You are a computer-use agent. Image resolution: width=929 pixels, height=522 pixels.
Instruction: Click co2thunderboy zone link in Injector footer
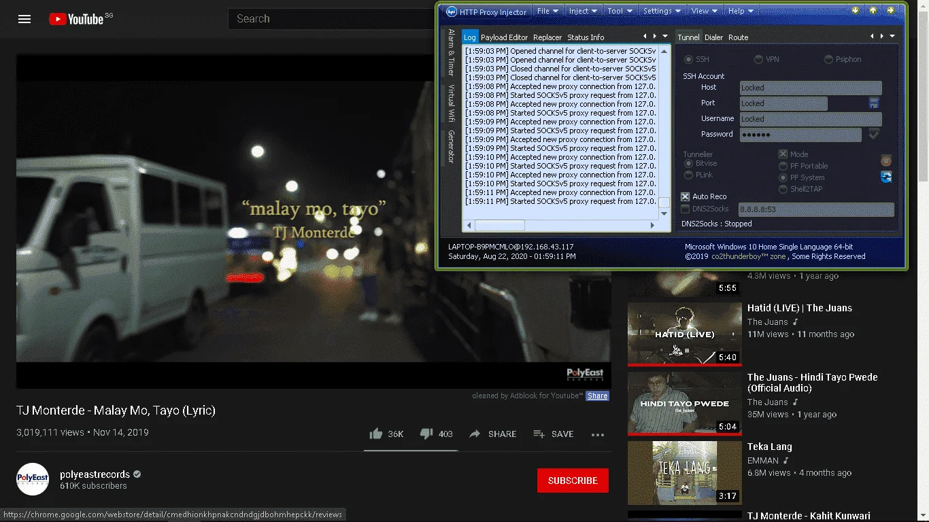749,256
